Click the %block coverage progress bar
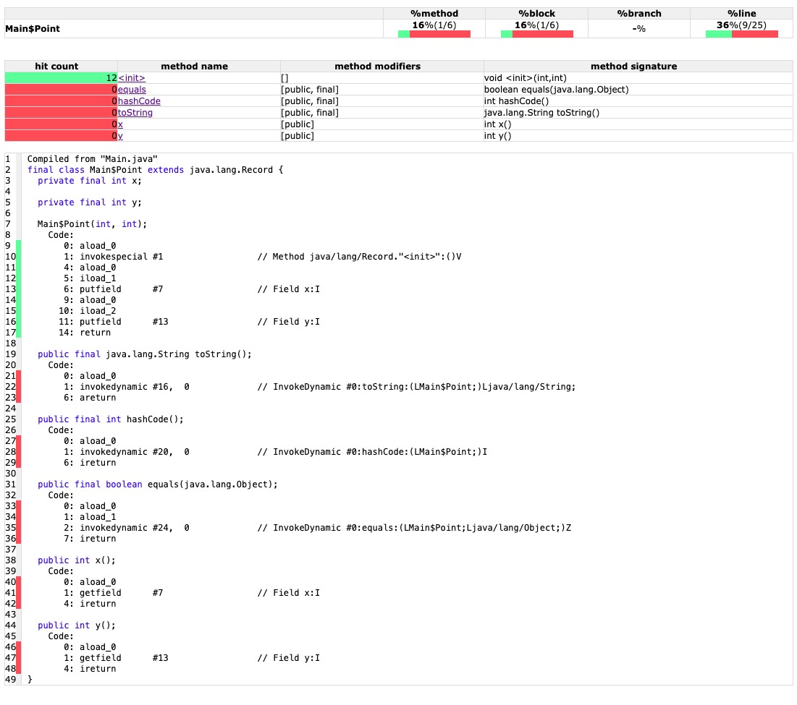 click(x=536, y=34)
